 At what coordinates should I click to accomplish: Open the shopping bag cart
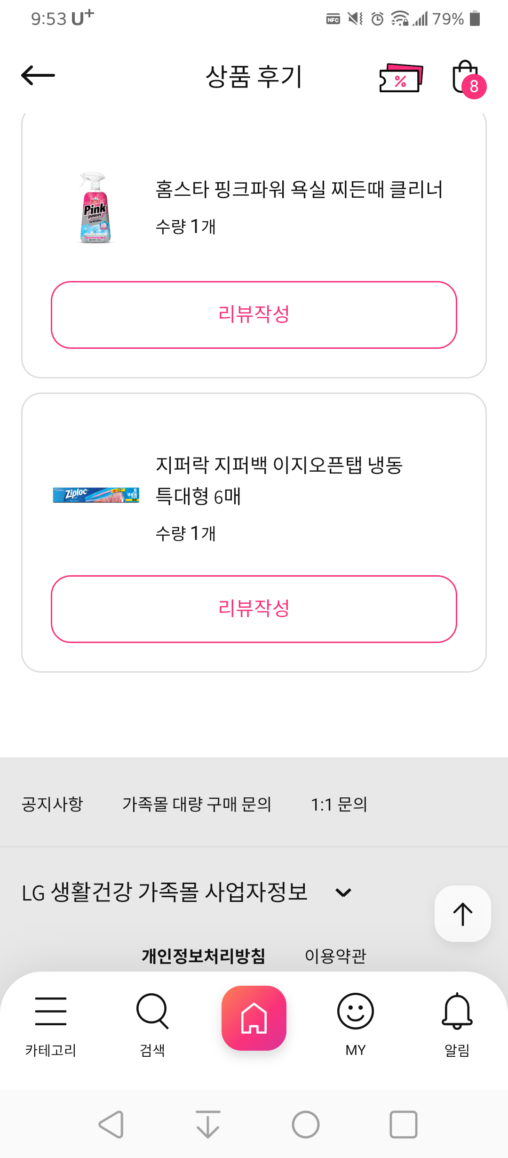click(x=467, y=78)
